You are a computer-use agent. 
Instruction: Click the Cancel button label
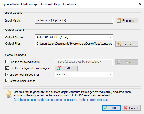click(134, 108)
